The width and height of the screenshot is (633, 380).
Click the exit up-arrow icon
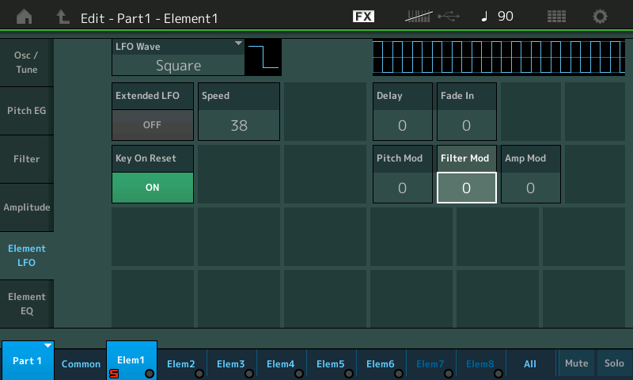coord(63,17)
